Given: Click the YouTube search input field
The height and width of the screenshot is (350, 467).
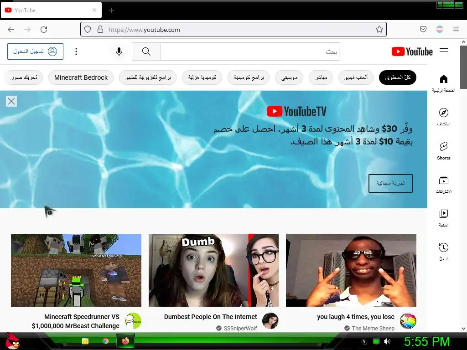Looking at the screenshot, I should [250, 51].
